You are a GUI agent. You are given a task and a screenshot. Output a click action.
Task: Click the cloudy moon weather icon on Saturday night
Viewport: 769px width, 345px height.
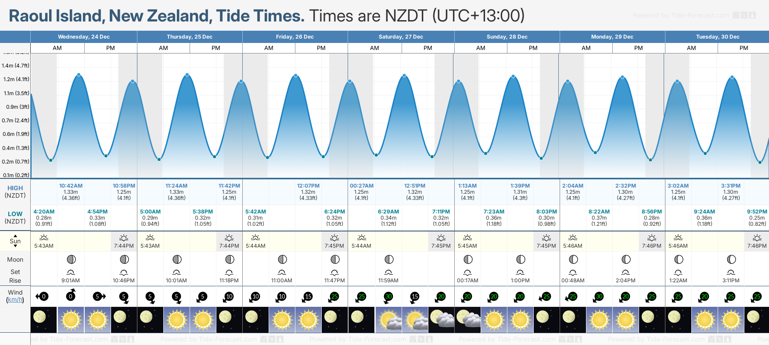[x=442, y=319]
